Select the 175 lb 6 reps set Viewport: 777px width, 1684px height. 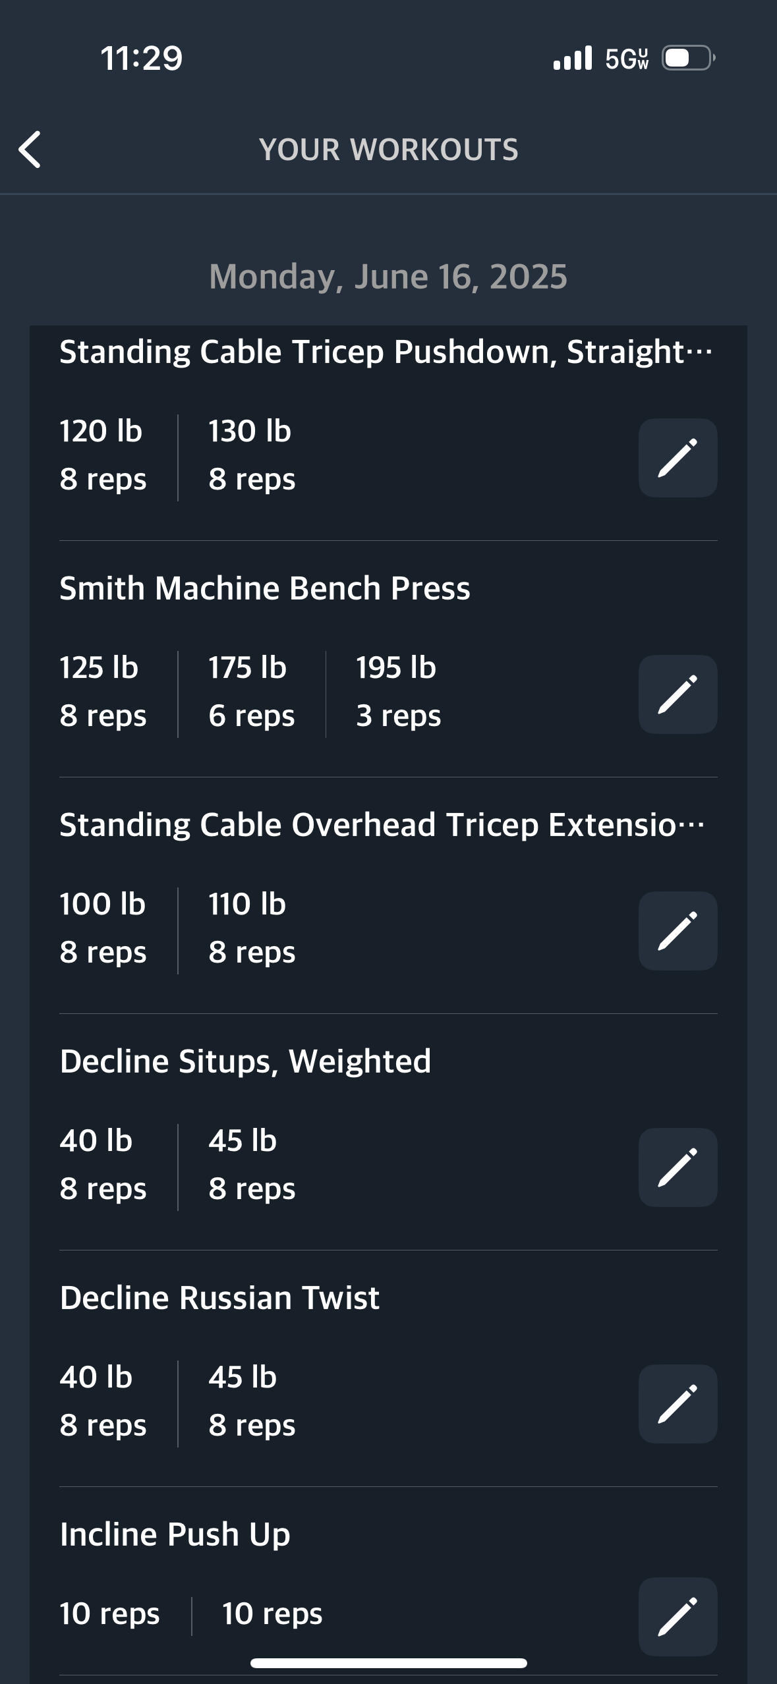[251, 691]
